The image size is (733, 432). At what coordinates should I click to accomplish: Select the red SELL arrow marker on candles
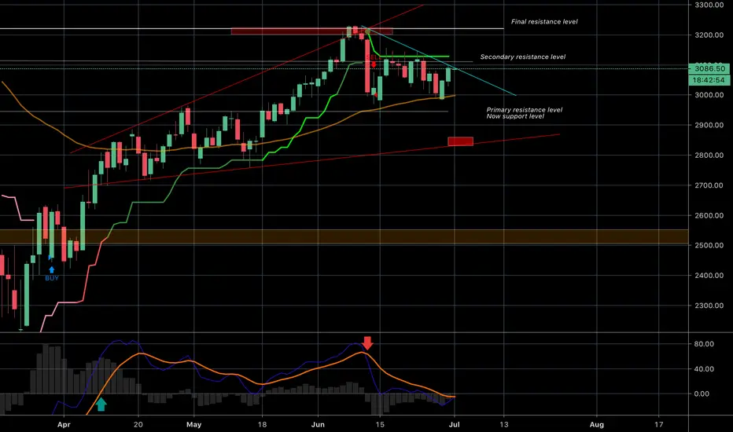coord(374,64)
